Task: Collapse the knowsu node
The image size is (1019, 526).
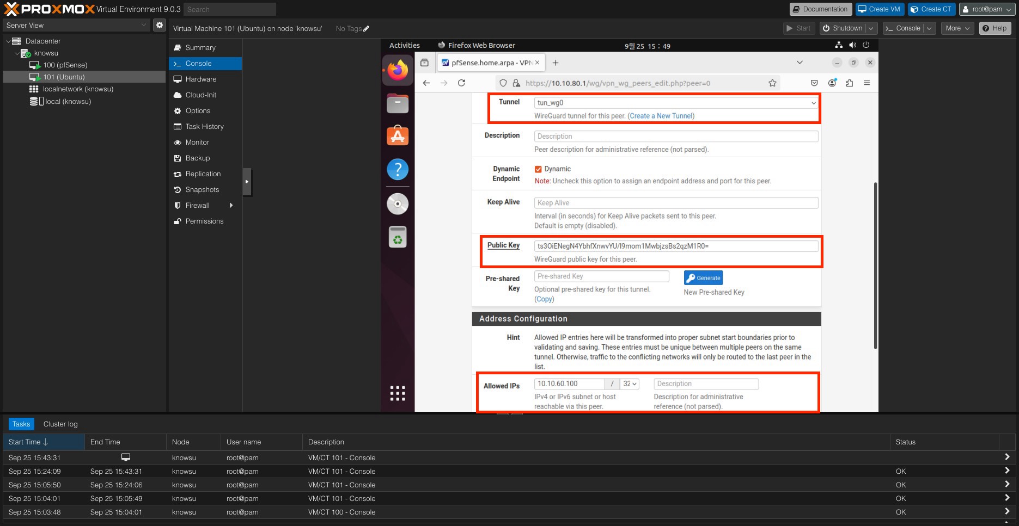Action: click(x=16, y=53)
